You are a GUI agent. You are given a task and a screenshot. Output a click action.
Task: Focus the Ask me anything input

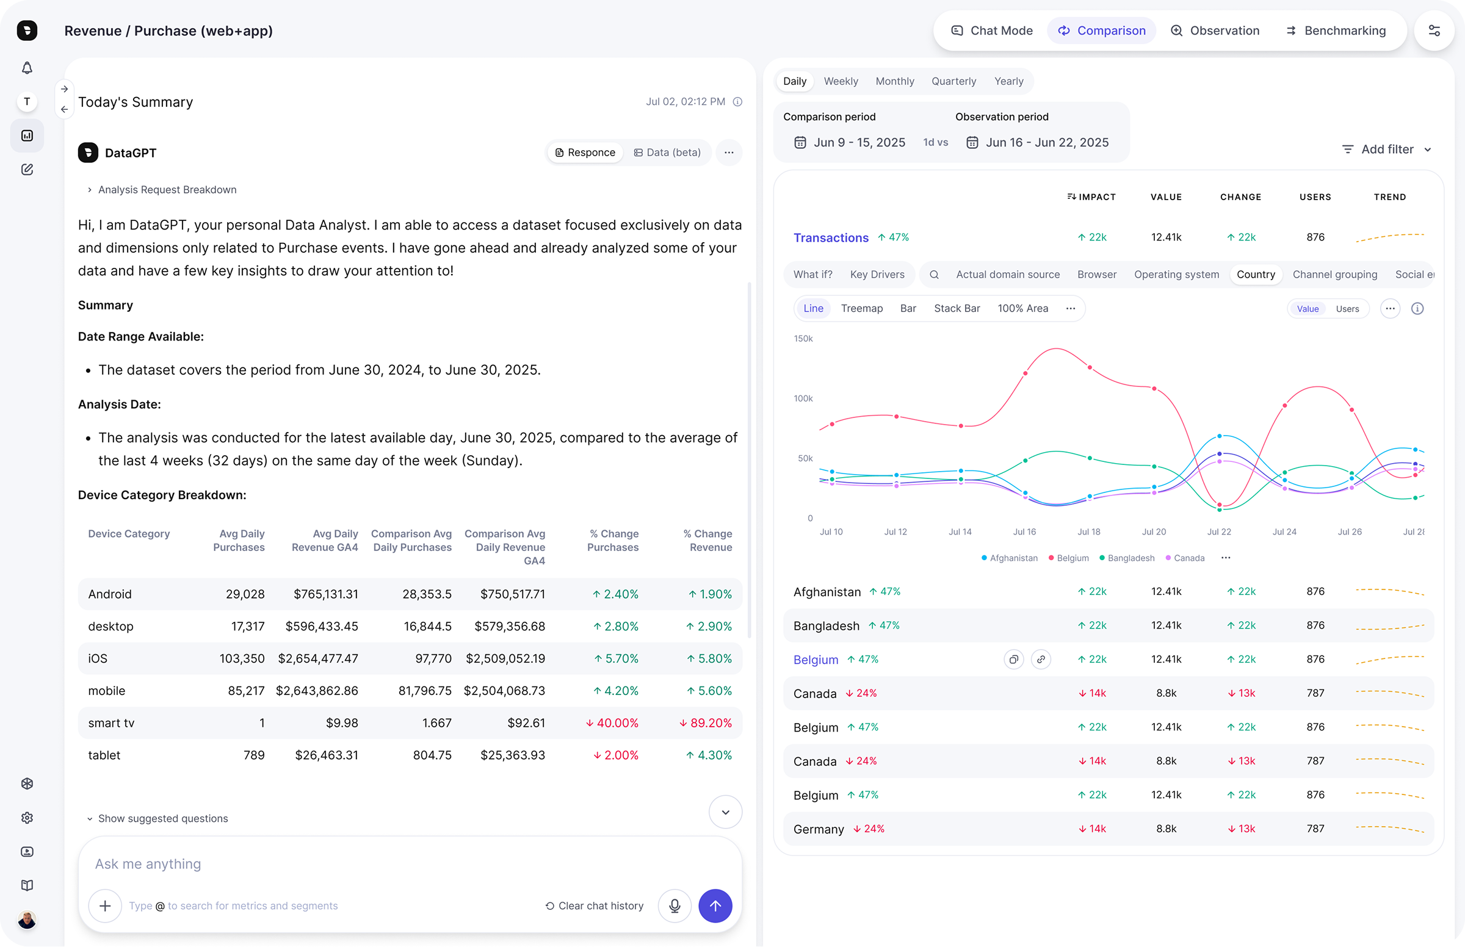(410, 863)
